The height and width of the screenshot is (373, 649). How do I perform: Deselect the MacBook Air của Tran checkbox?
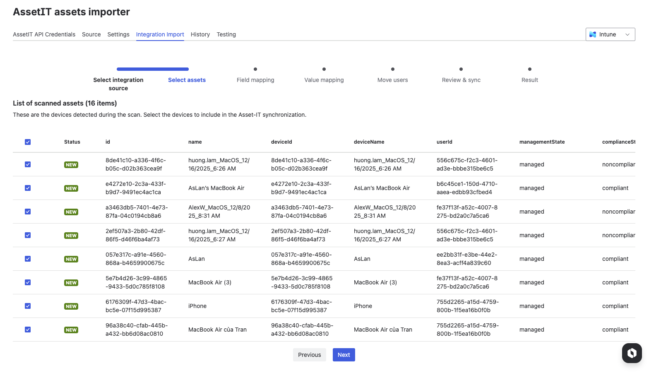[28, 330]
